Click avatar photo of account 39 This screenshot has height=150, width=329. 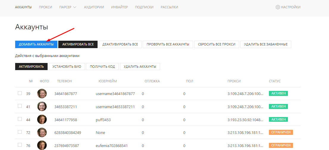[x=42, y=94]
